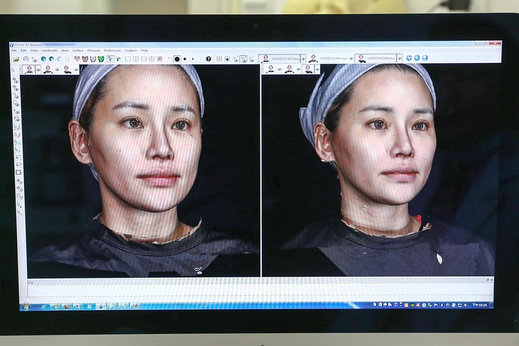
Task: Click the four-pane grid layout icon
Action: click(151, 58)
